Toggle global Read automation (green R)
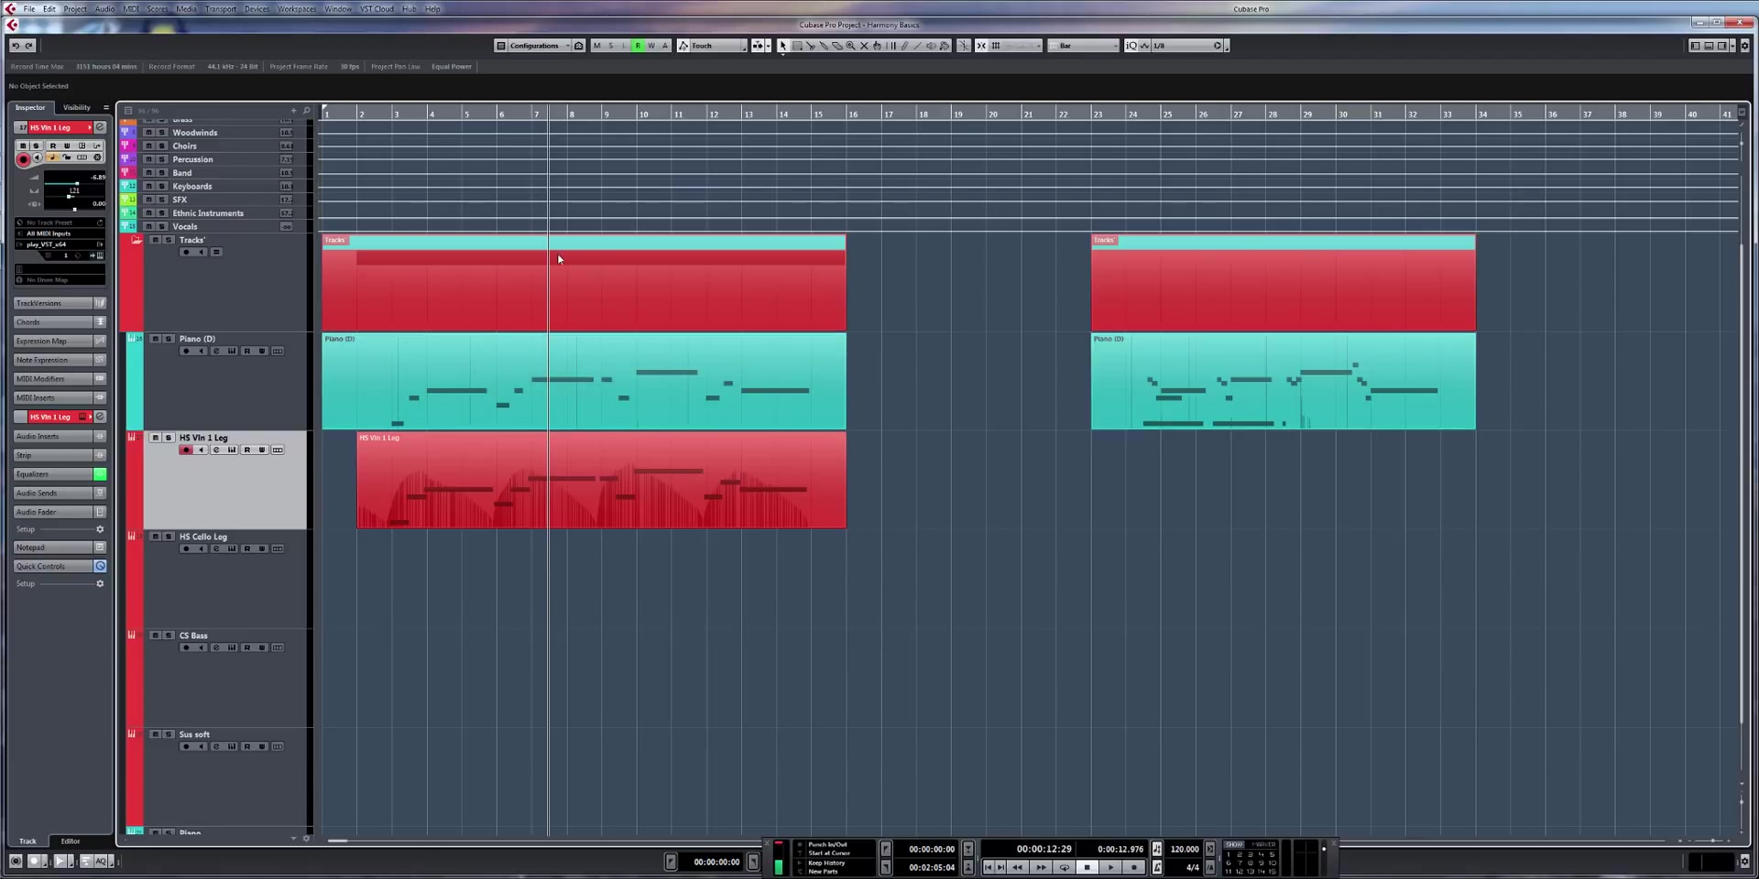 [x=638, y=46]
